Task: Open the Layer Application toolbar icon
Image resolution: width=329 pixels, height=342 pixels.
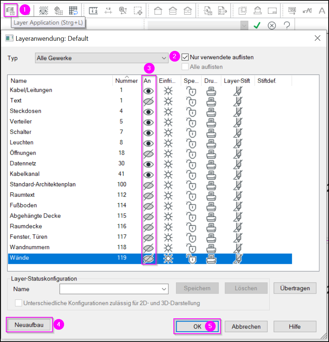Action: pyautogui.click(x=10, y=10)
